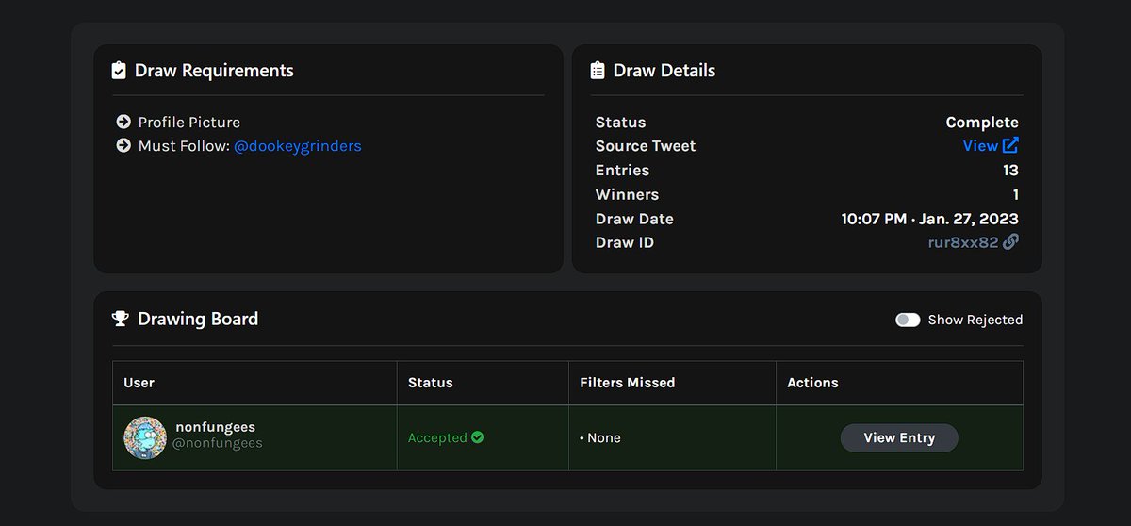1131x526 pixels.
Task: Click the draw date 10:07 PM Jan. 27, 2023
Action: [930, 219]
